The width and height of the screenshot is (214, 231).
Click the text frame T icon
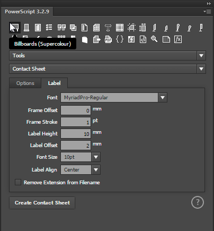pyautogui.click(x=108, y=28)
